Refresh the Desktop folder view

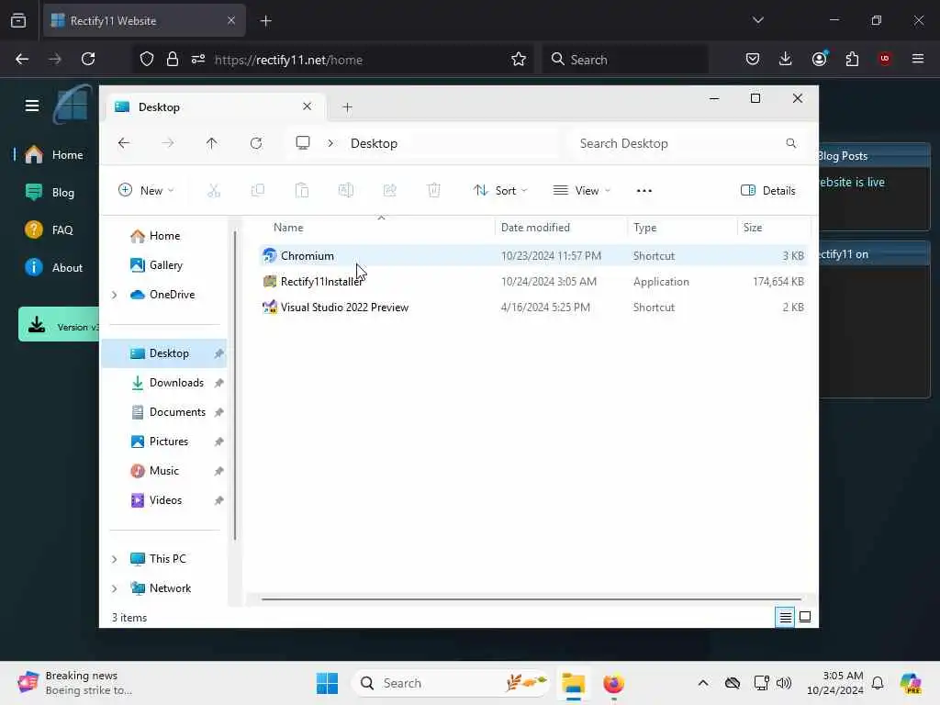coord(256,143)
